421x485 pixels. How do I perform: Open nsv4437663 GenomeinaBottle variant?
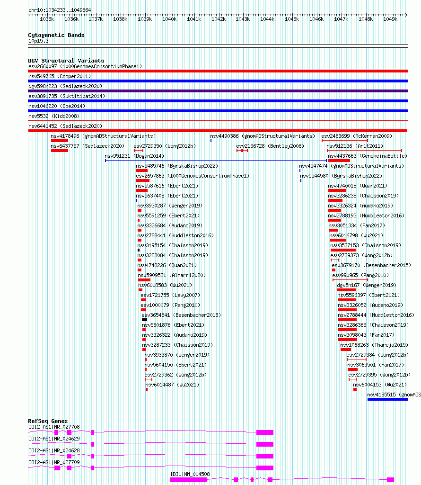pos(368,156)
